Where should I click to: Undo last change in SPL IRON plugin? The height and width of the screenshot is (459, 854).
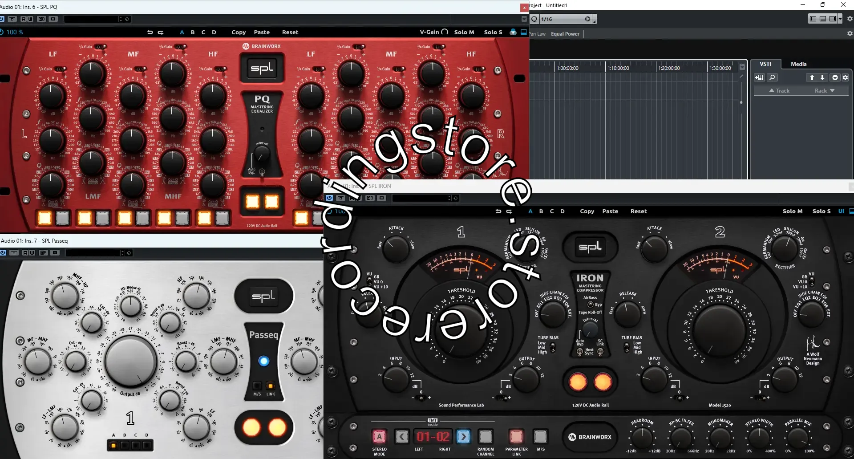[498, 211]
